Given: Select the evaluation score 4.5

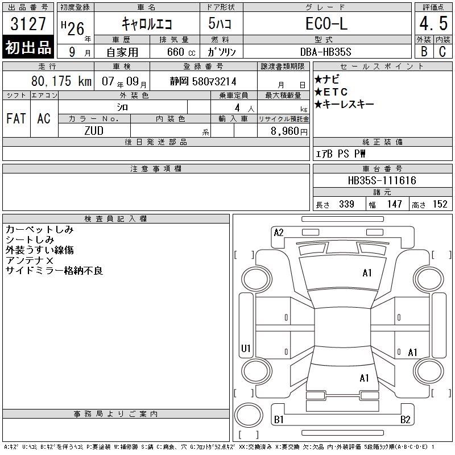Looking at the screenshot, I should tap(433, 23).
